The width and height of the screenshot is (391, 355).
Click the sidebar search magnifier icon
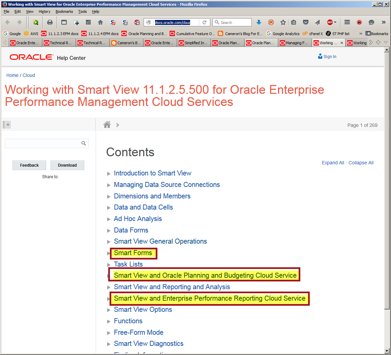tap(84, 143)
